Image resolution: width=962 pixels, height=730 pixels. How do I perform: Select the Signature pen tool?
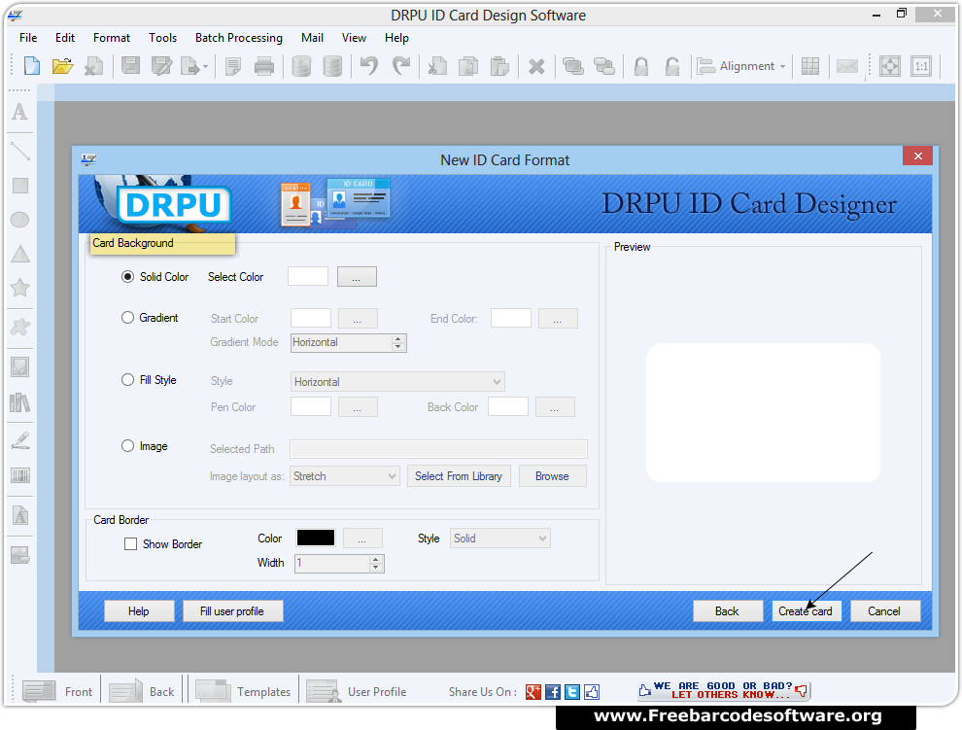pyautogui.click(x=20, y=440)
